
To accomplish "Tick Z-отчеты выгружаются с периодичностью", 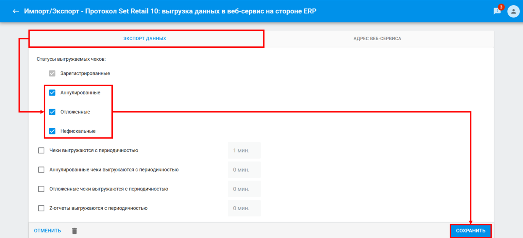I will (x=41, y=208).
